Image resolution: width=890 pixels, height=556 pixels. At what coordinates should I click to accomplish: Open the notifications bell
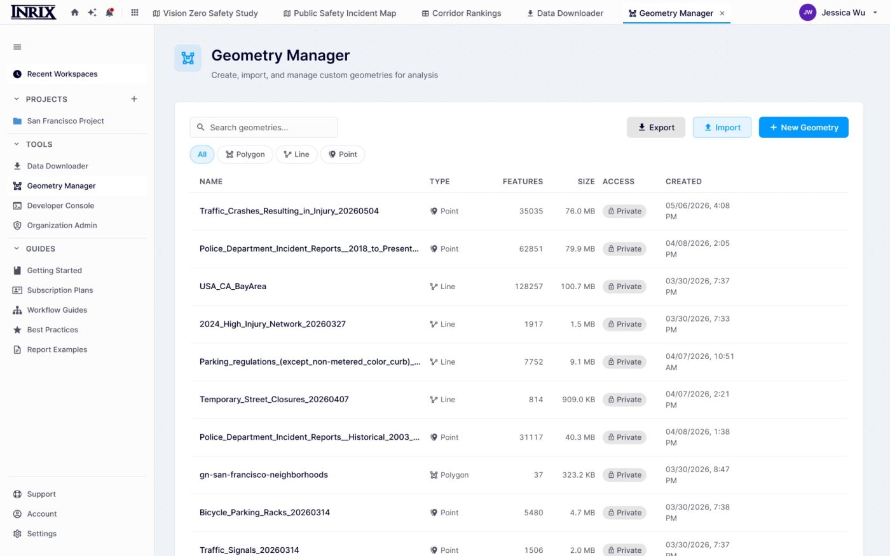pos(109,13)
